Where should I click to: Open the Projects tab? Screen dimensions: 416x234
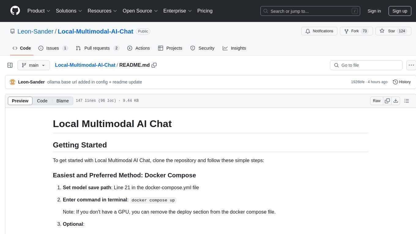tap(170, 48)
